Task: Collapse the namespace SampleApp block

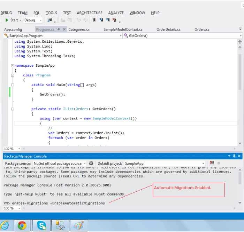Action: pyautogui.click(x=13, y=66)
